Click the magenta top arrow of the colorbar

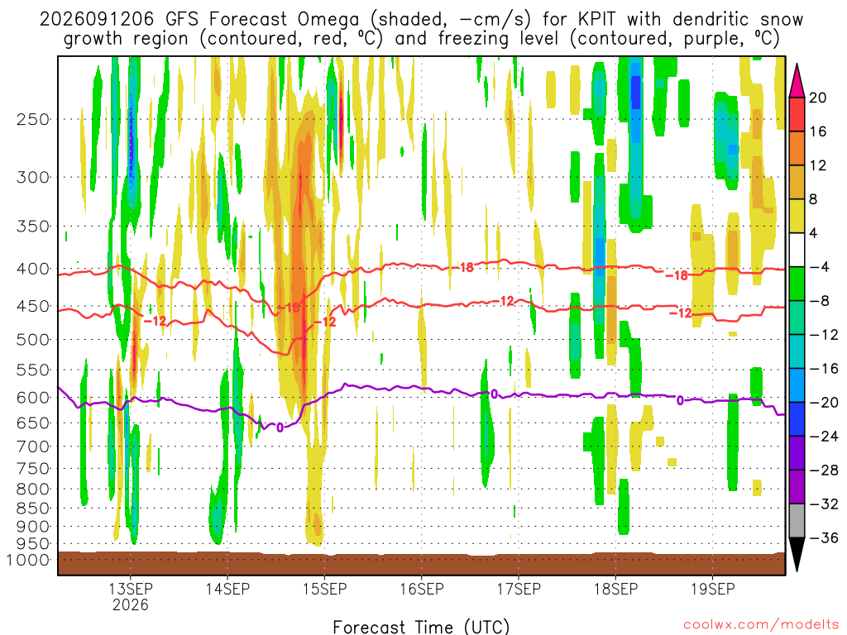click(x=797, y=81)
